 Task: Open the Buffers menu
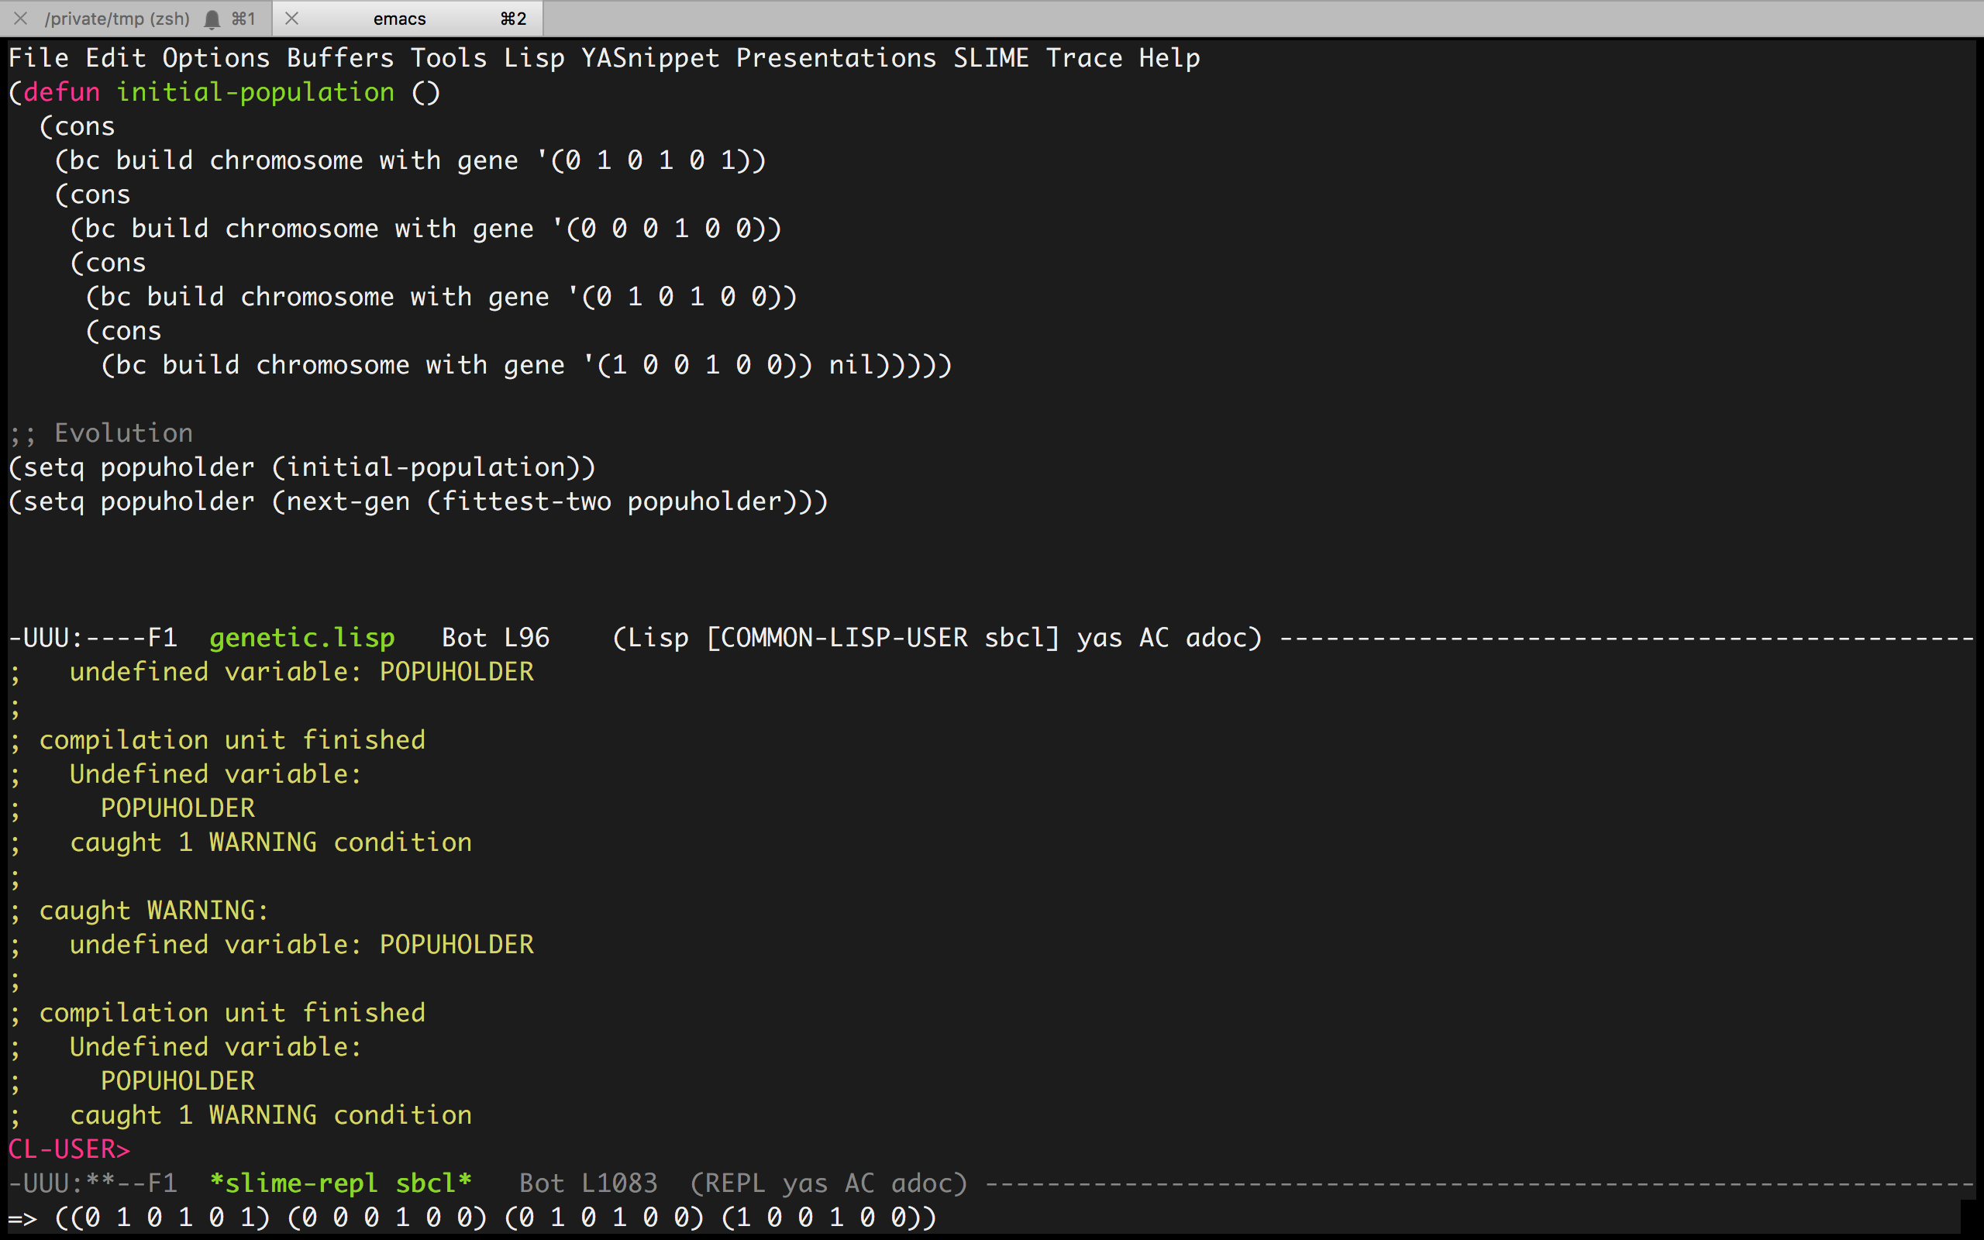point(340,58)
